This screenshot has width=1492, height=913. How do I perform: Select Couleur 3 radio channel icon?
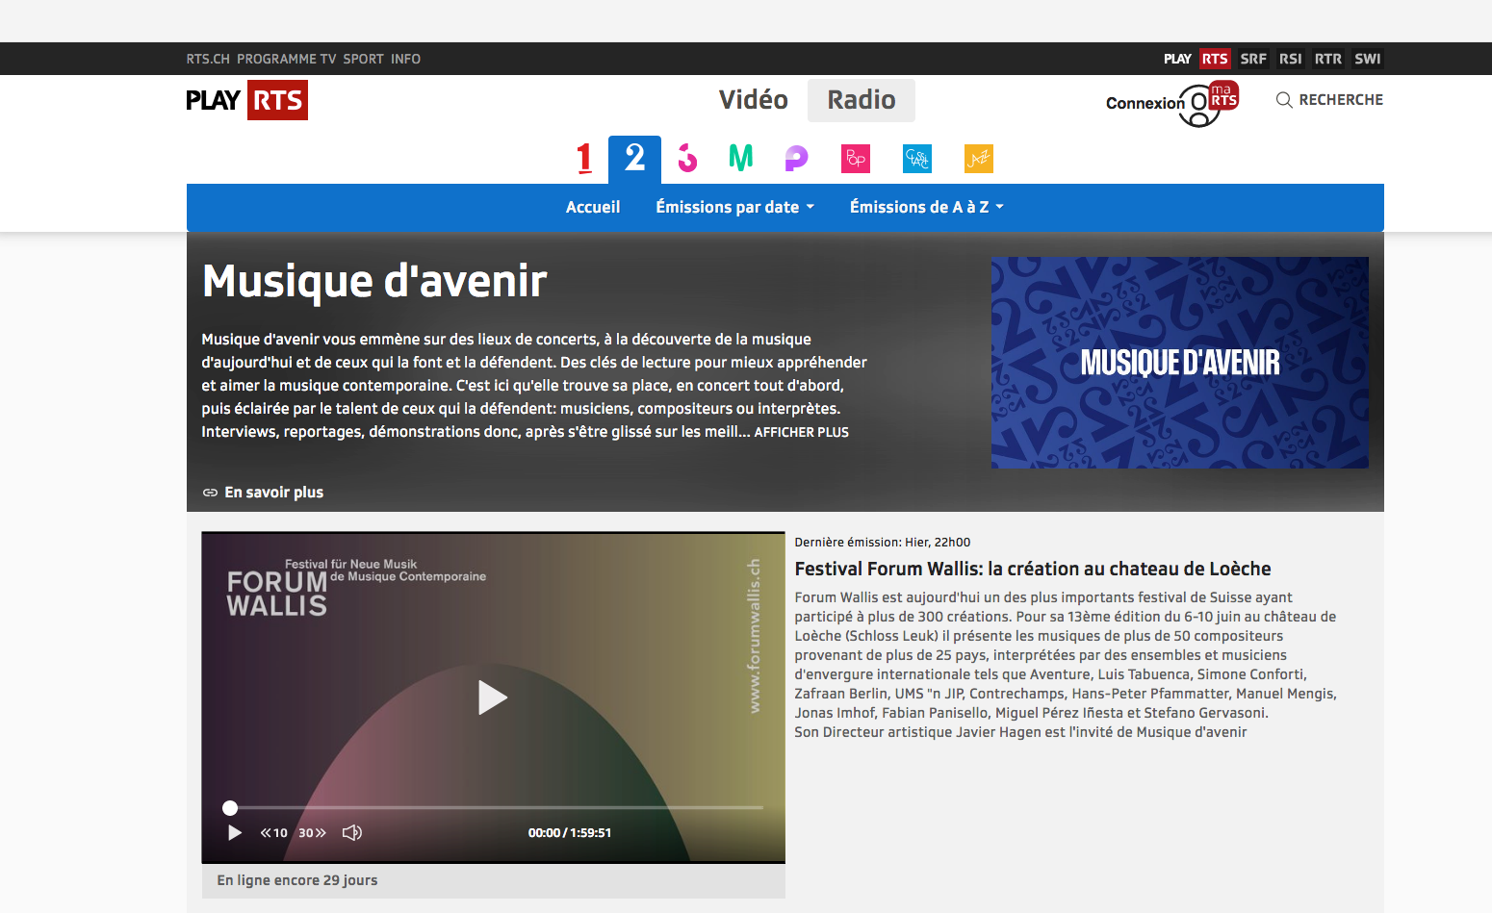coord(687,158)
